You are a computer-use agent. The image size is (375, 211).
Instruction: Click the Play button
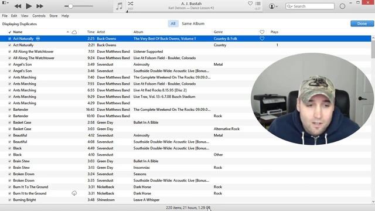(x=29, y=6)
